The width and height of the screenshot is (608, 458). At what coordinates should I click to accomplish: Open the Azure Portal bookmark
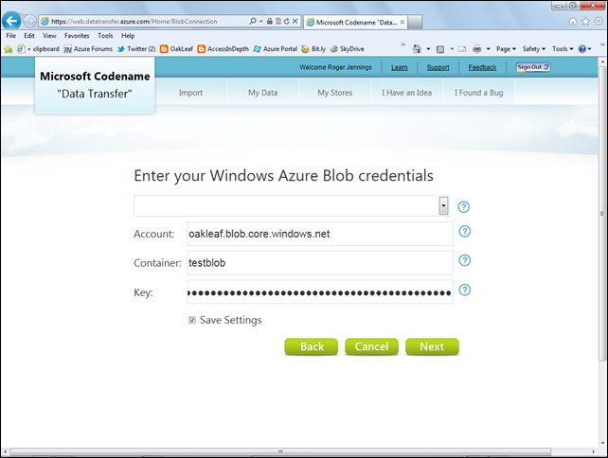click(276, 49)
